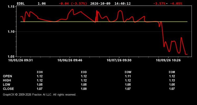Click the date 2026-10-09 in header
This screenshot has height=105, width=197.
click(100, 3)
